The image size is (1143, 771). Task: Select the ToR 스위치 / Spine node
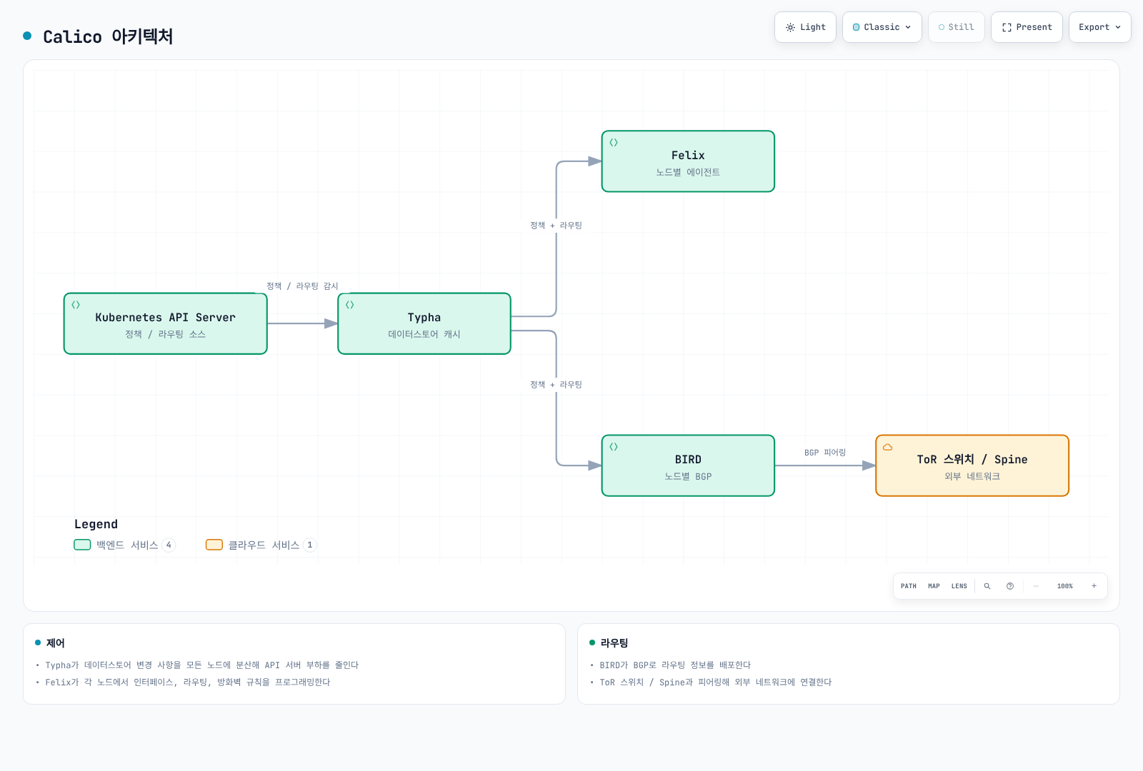[972, 465]
